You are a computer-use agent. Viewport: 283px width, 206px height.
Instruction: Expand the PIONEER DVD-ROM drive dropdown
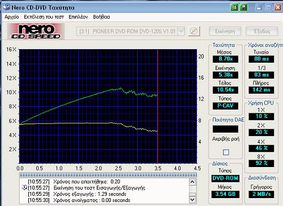click(181, 31)
